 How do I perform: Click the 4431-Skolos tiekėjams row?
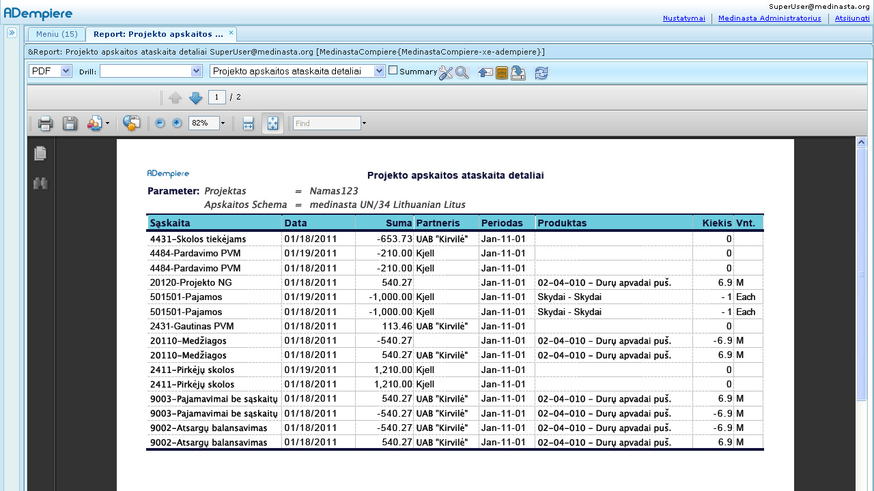(x=455, y=239)
